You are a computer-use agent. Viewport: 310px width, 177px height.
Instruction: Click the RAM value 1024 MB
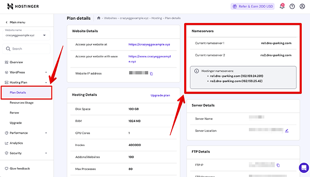pyautogui.click(x=135, y=121)
